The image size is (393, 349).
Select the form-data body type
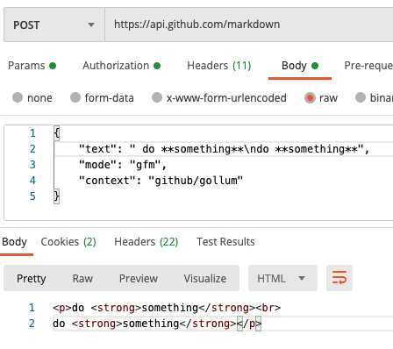click(102, 97)
